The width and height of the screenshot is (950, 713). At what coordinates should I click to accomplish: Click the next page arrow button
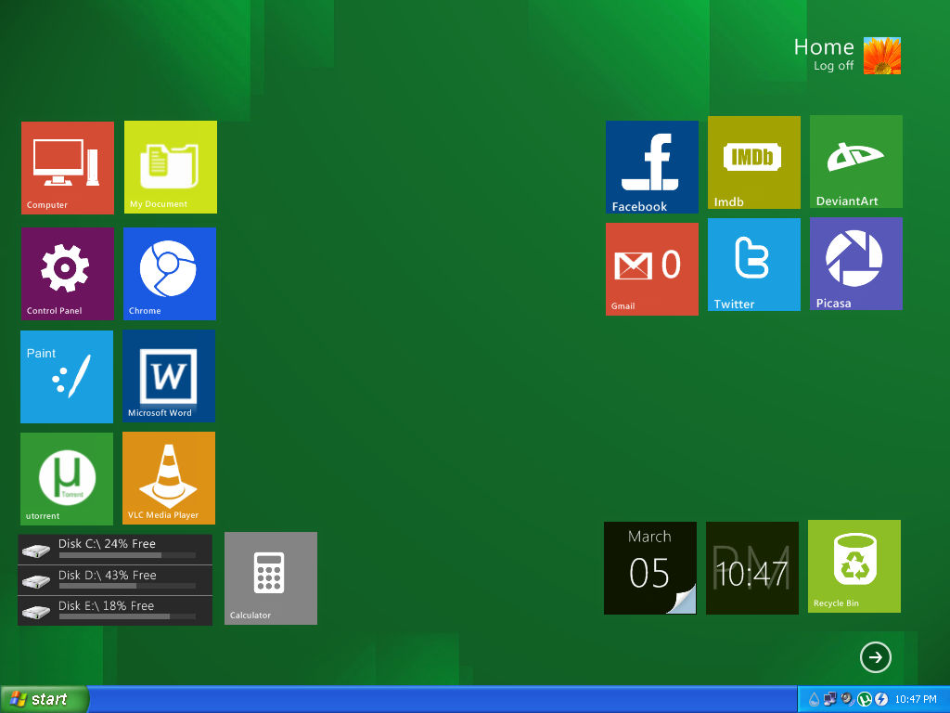[x=875, y=657]
